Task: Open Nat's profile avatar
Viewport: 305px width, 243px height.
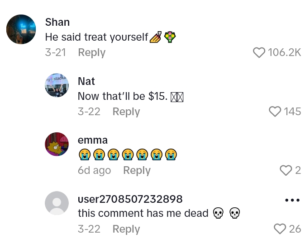Action: point(57,85)
